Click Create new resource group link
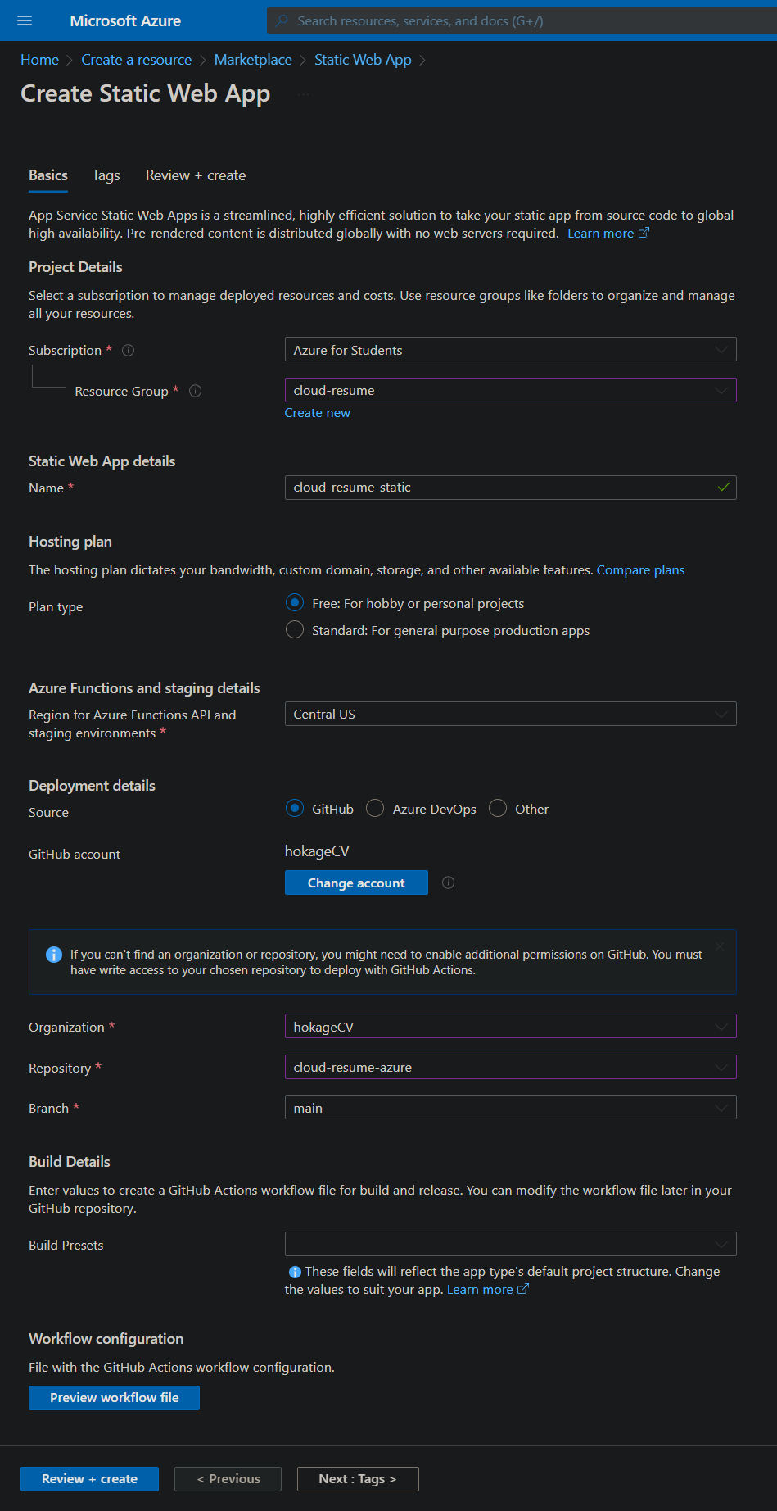 coord(317,413)
